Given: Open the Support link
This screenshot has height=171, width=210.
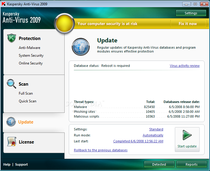Looking at the screenshot, I should [21, 164].
